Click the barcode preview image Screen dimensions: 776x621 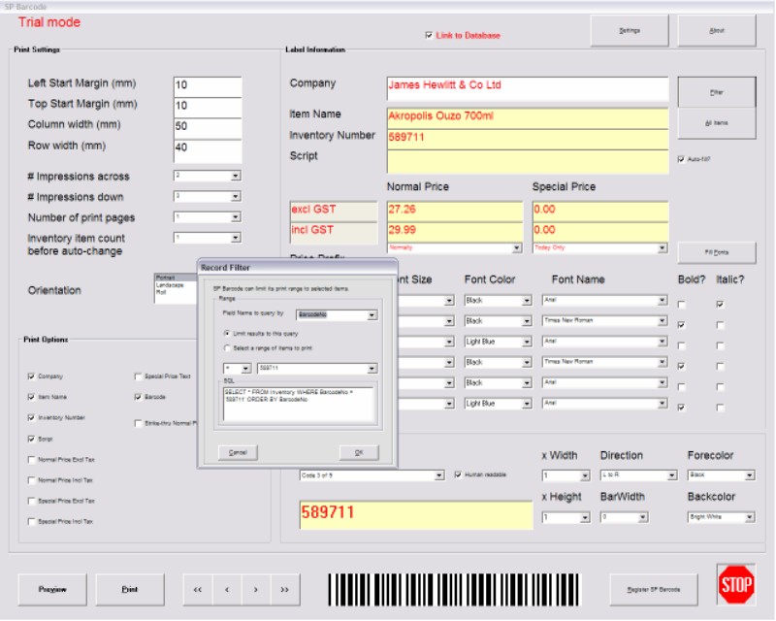click(x=454, y=588)
